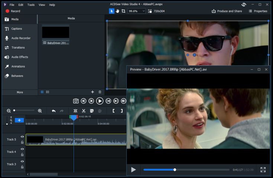Open the Help menu
This screenshot has width=273, height=178.
point(52,5)
